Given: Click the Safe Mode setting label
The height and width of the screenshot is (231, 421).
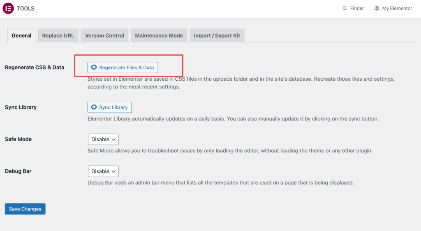Looking at the screenshot, I should [x=18, y=139].
